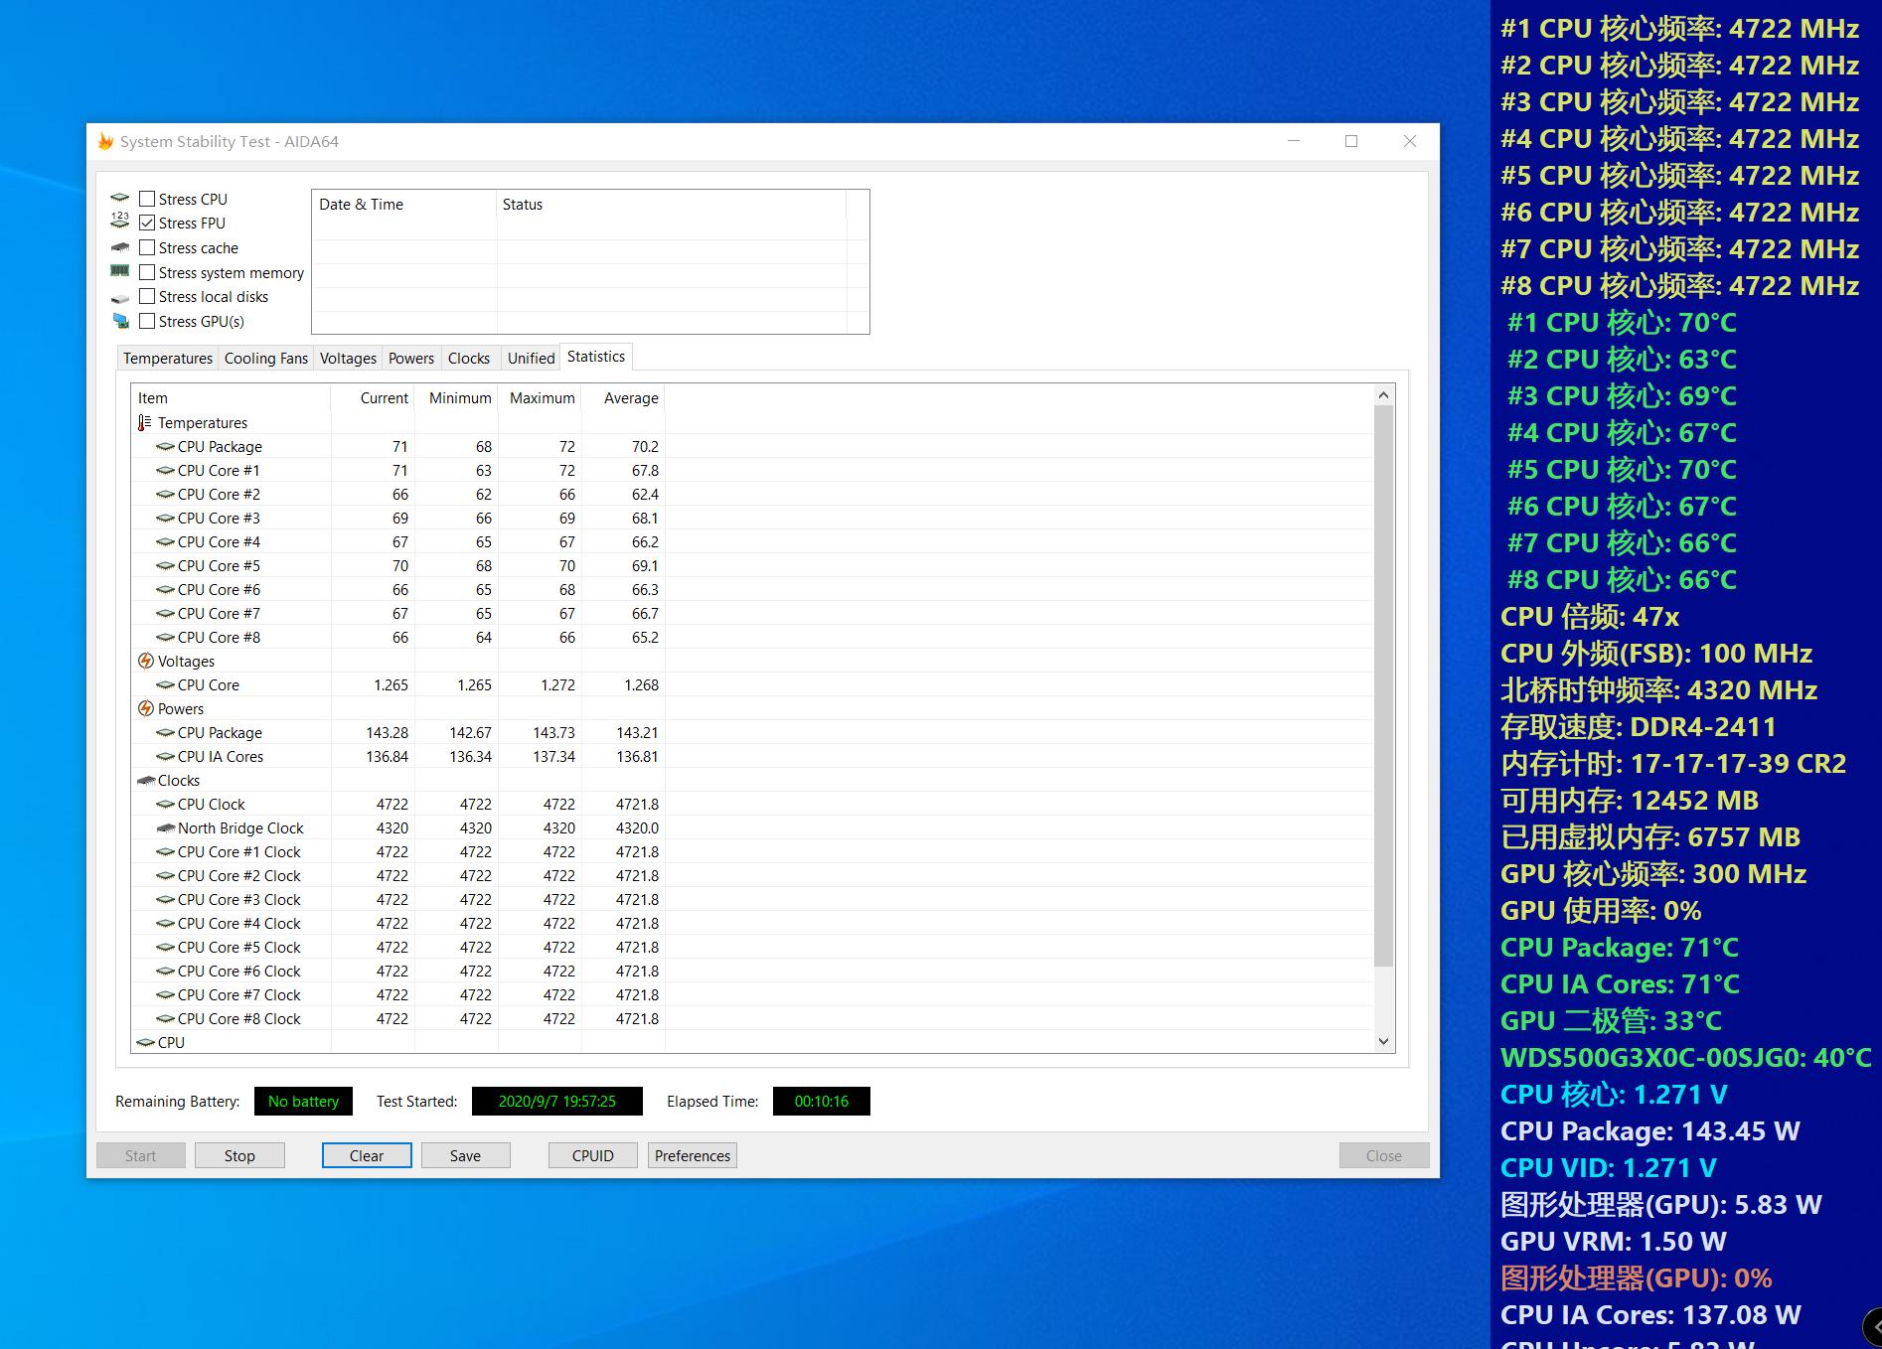The image size is (1882, 1349).
Task: Click the Temperatures thermometer icon in list
Action: tap(145, 423)
